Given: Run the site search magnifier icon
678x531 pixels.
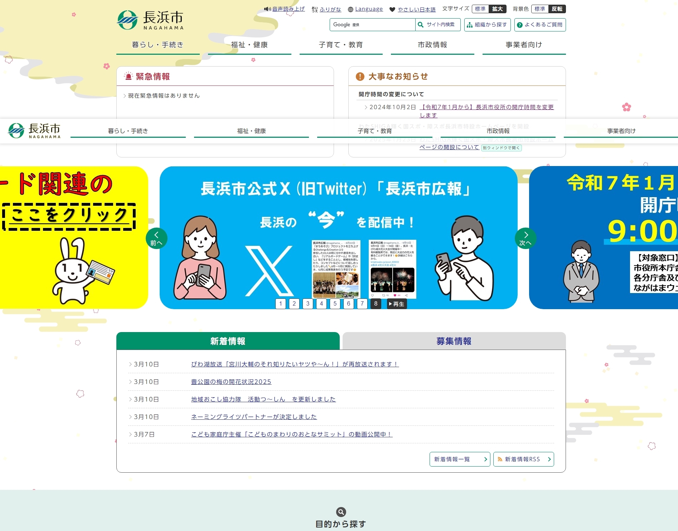Looking at the screenshot, I should [420, 25].
